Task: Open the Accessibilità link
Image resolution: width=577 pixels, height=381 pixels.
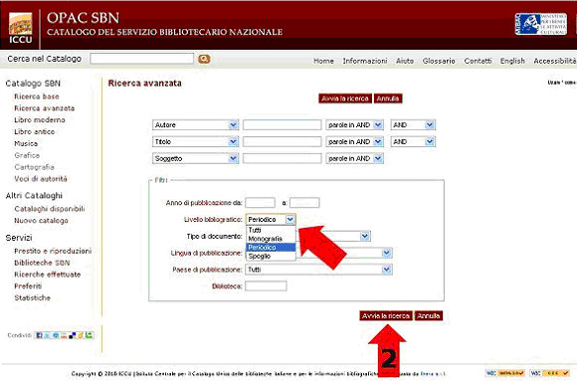Action: [x=555, y=61]
